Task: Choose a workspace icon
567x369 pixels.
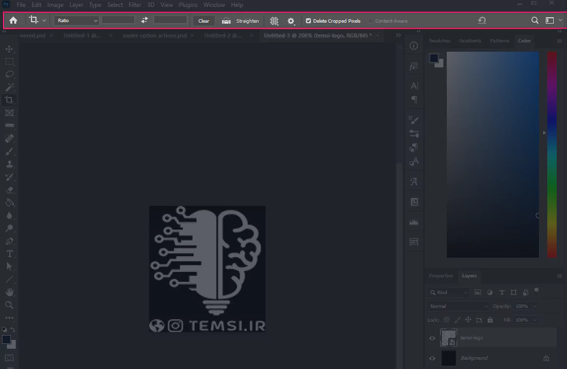Action: [x=550, y=21]
